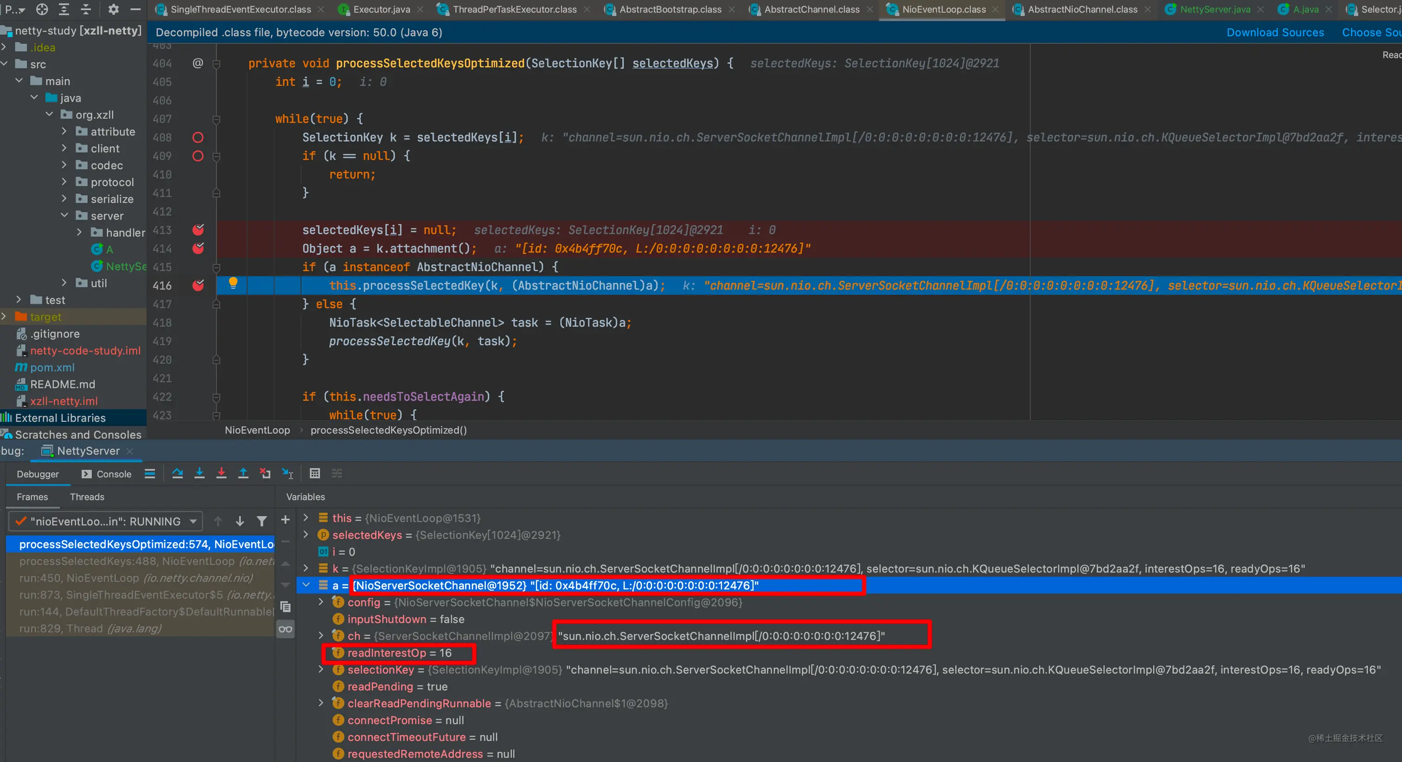Close the NioEventLoop.class tab

click(995, 9)
